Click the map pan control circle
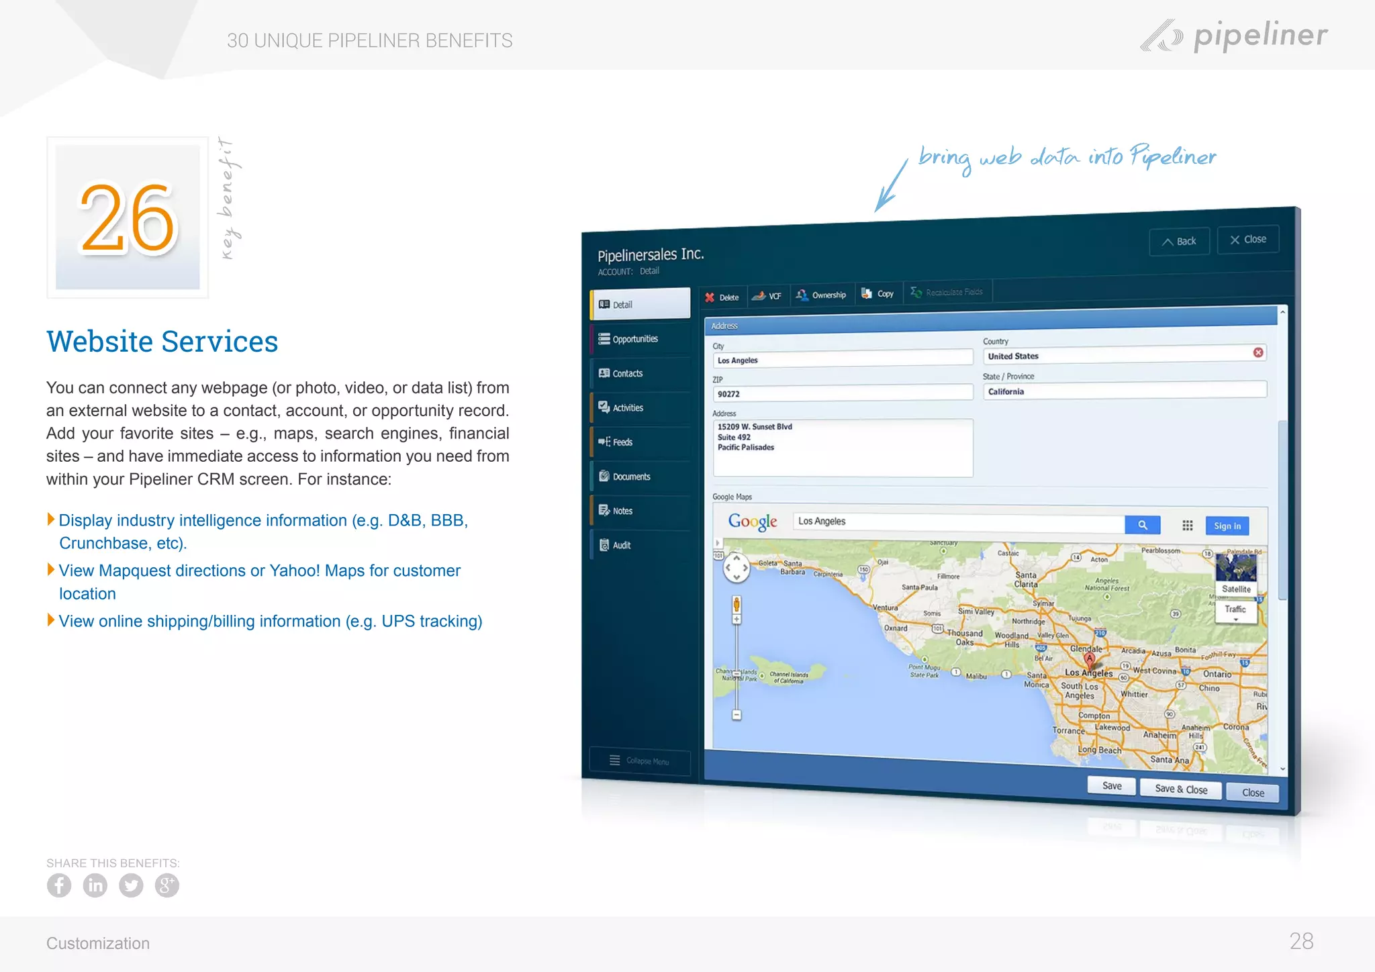Image resolution: width=1375 pixels, height=972 pixels. [737, 568]
